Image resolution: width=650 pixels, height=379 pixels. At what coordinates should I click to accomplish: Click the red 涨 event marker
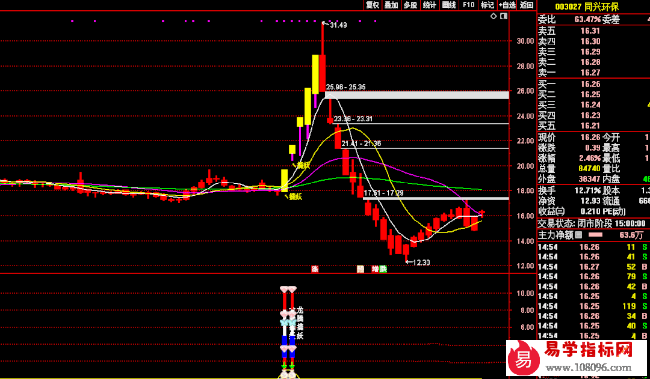314,269
